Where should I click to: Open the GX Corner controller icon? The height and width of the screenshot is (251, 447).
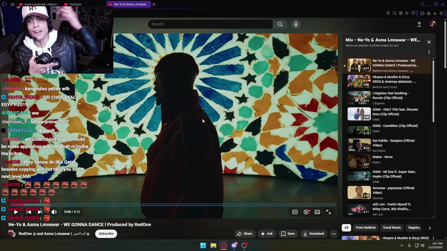coord(13,4)
